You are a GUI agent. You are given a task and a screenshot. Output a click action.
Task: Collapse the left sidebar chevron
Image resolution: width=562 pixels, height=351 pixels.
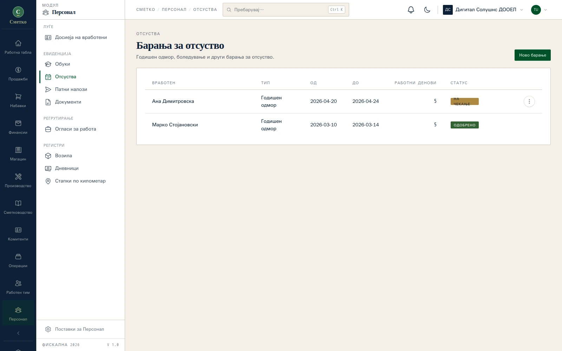18,333
